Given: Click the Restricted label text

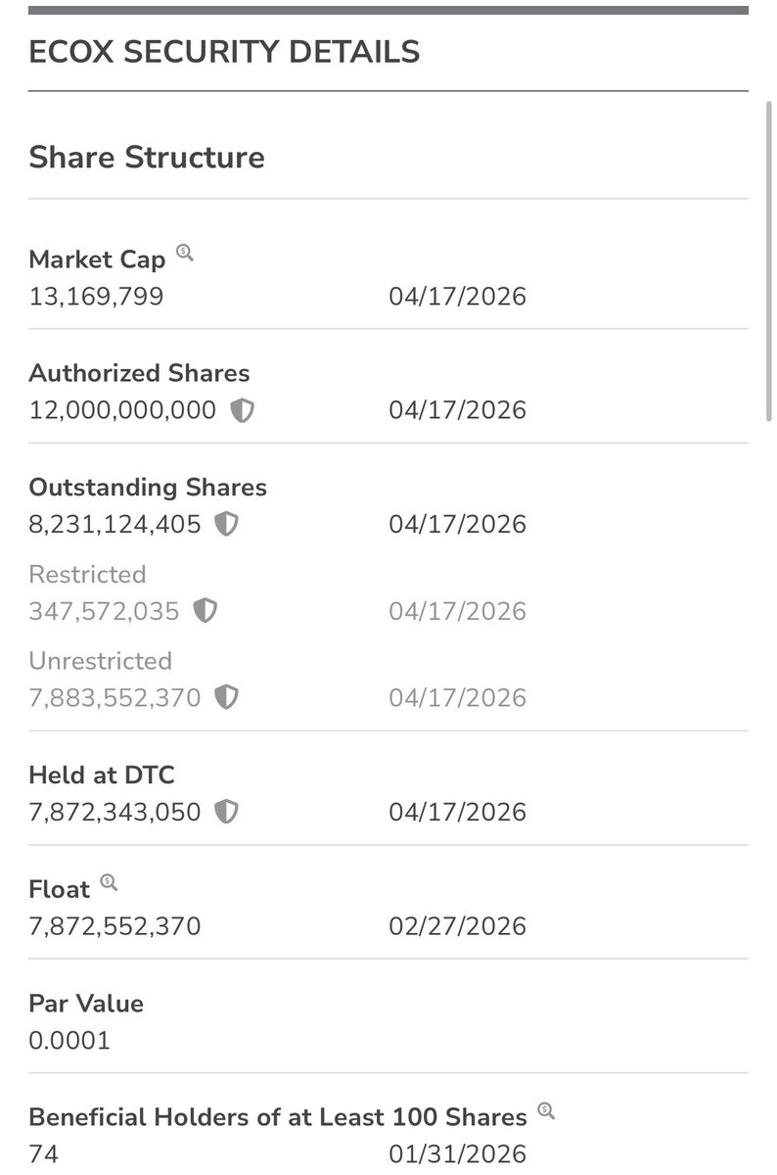Looking at the screenshot, I should click(x=87, y=575).
